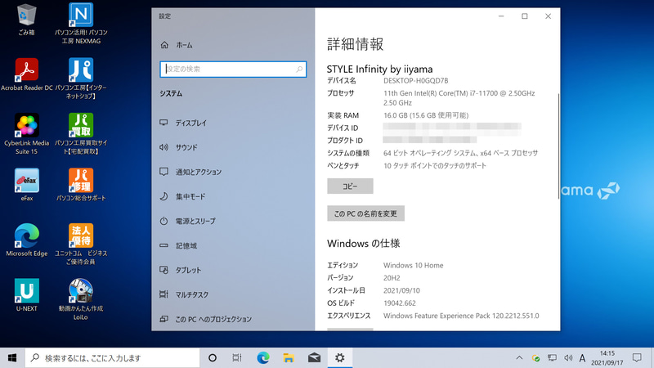
Task: Launch Microsoft Edge from the taskbar
Action: coord(262,358)
